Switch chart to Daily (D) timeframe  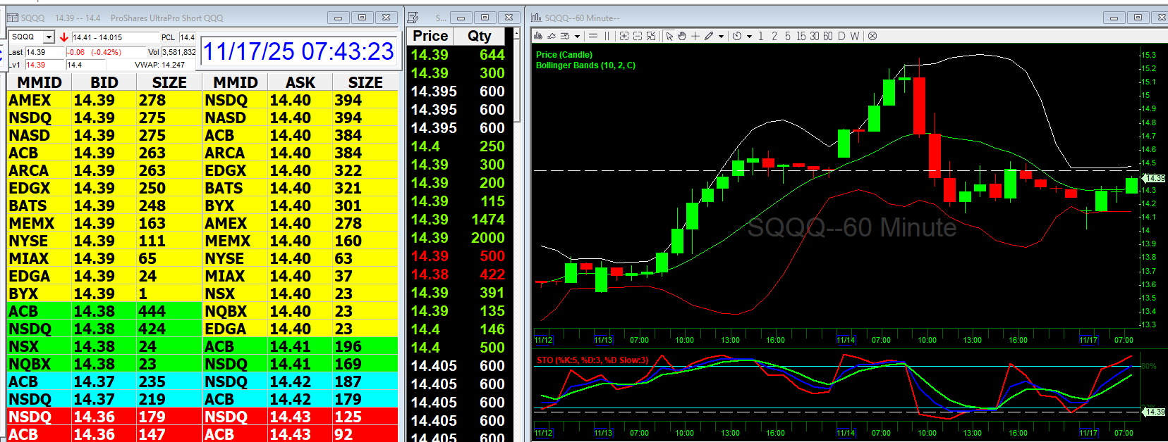(x=841, y=36)
